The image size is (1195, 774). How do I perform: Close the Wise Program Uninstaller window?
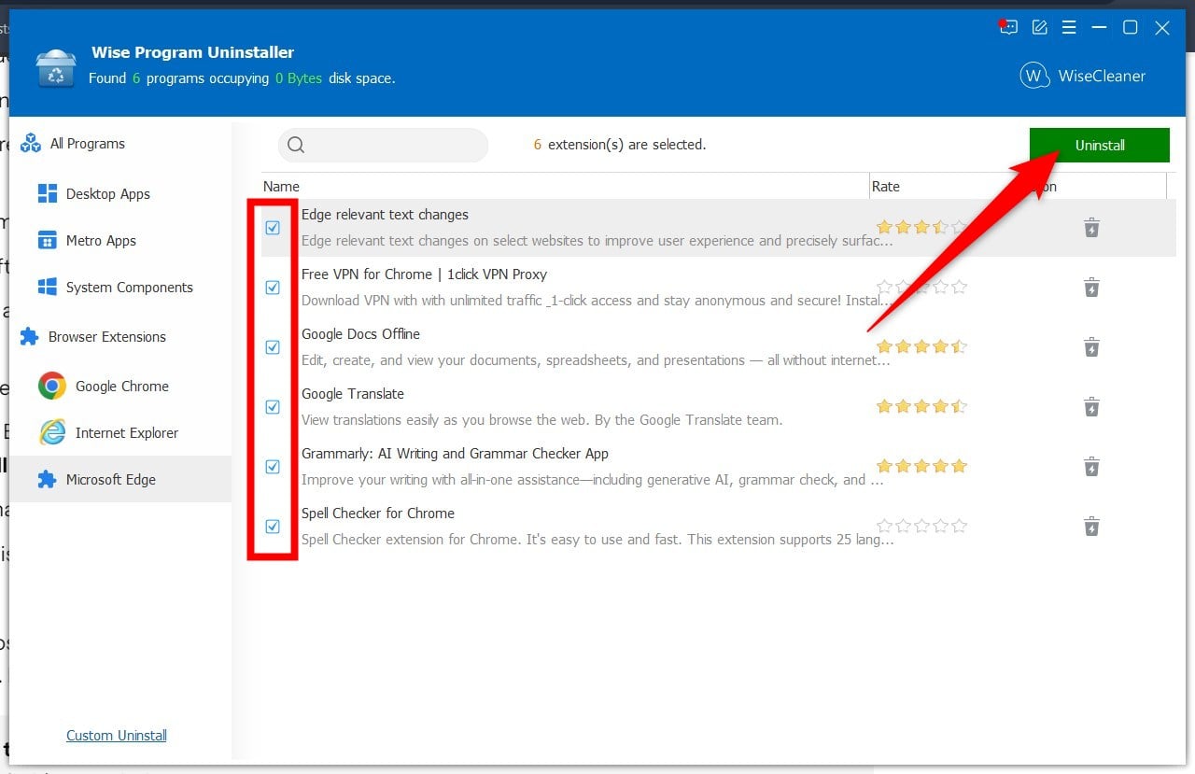tap(1162, 28)
